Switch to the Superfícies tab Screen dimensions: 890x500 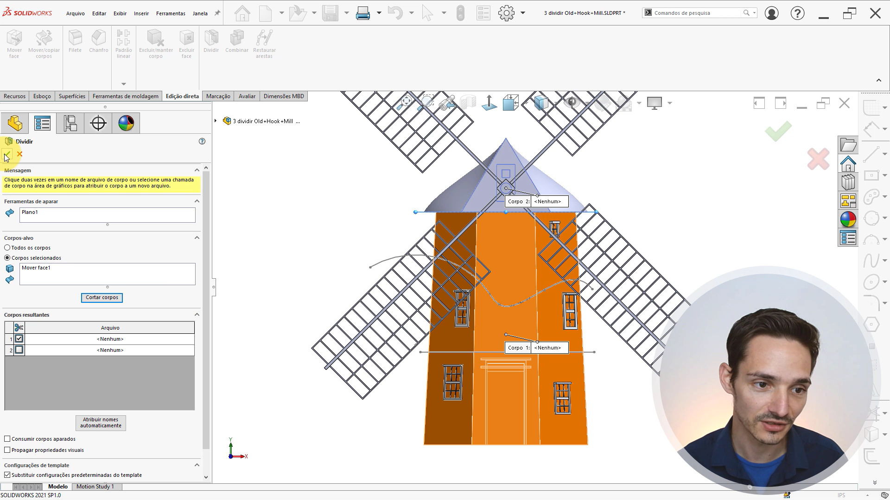click(x=72, y=96)
